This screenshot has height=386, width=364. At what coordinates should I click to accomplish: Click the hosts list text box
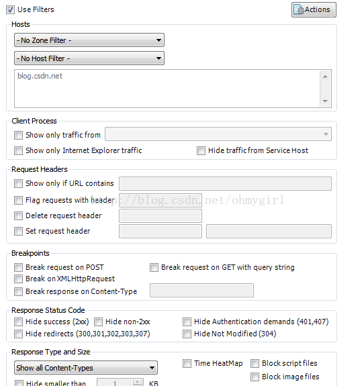click(167, 89)
